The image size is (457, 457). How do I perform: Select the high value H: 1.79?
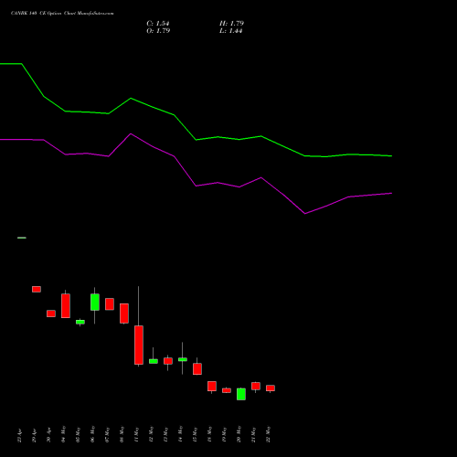click(x=231, y=24)
